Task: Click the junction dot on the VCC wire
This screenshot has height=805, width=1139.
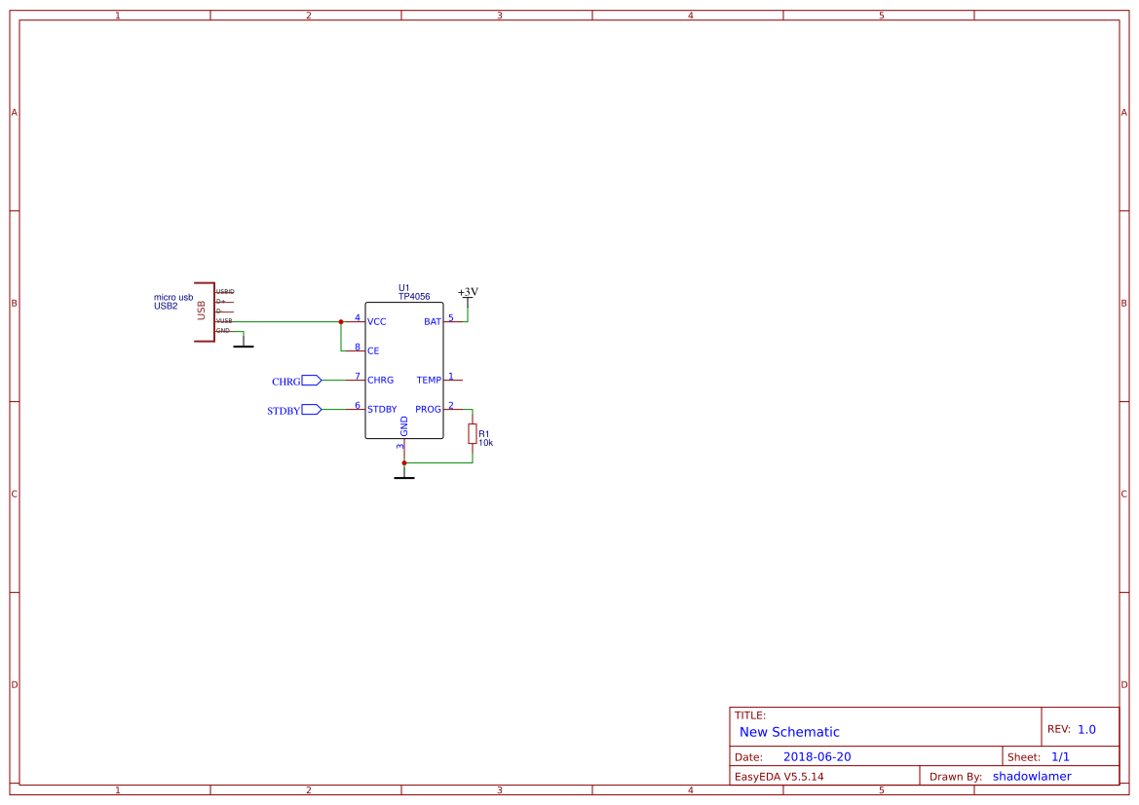Action: tap(340, 319)
